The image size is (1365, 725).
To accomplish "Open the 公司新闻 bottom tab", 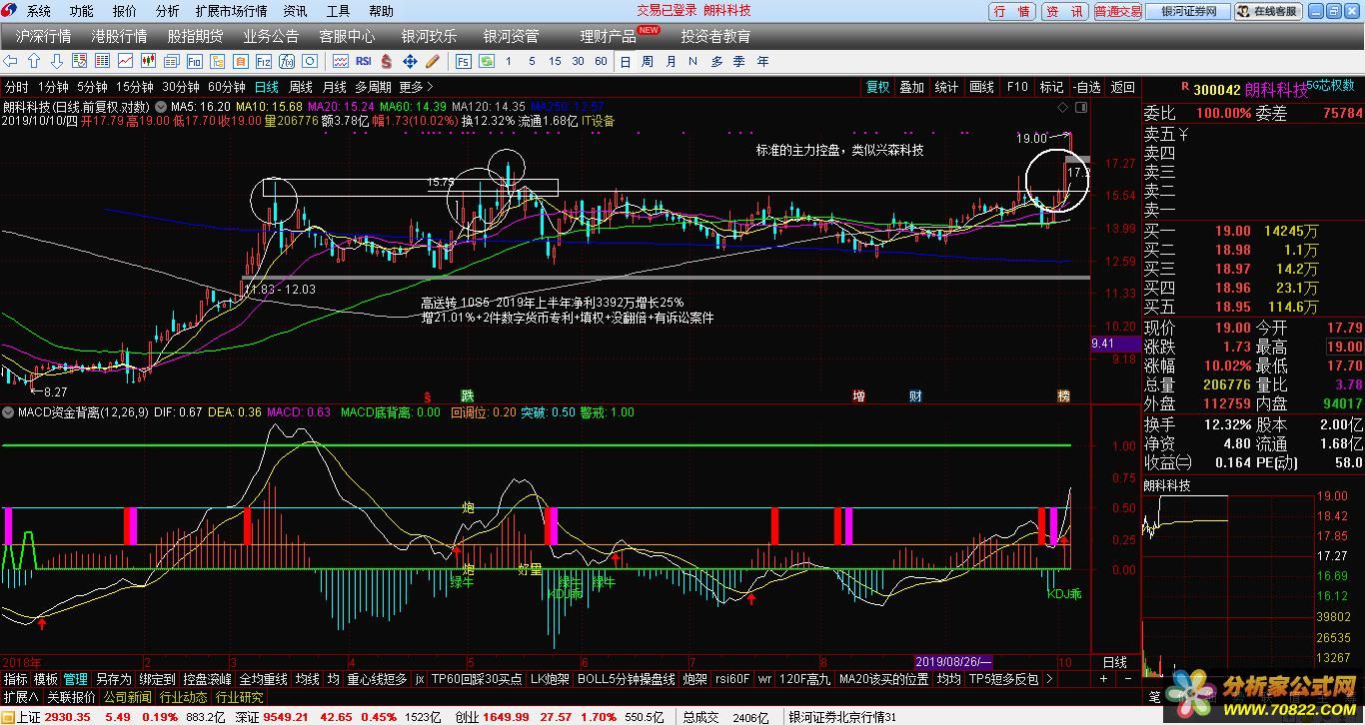I will pos(128,697).
